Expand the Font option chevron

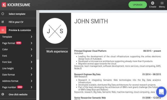click(x=31, y=56)
